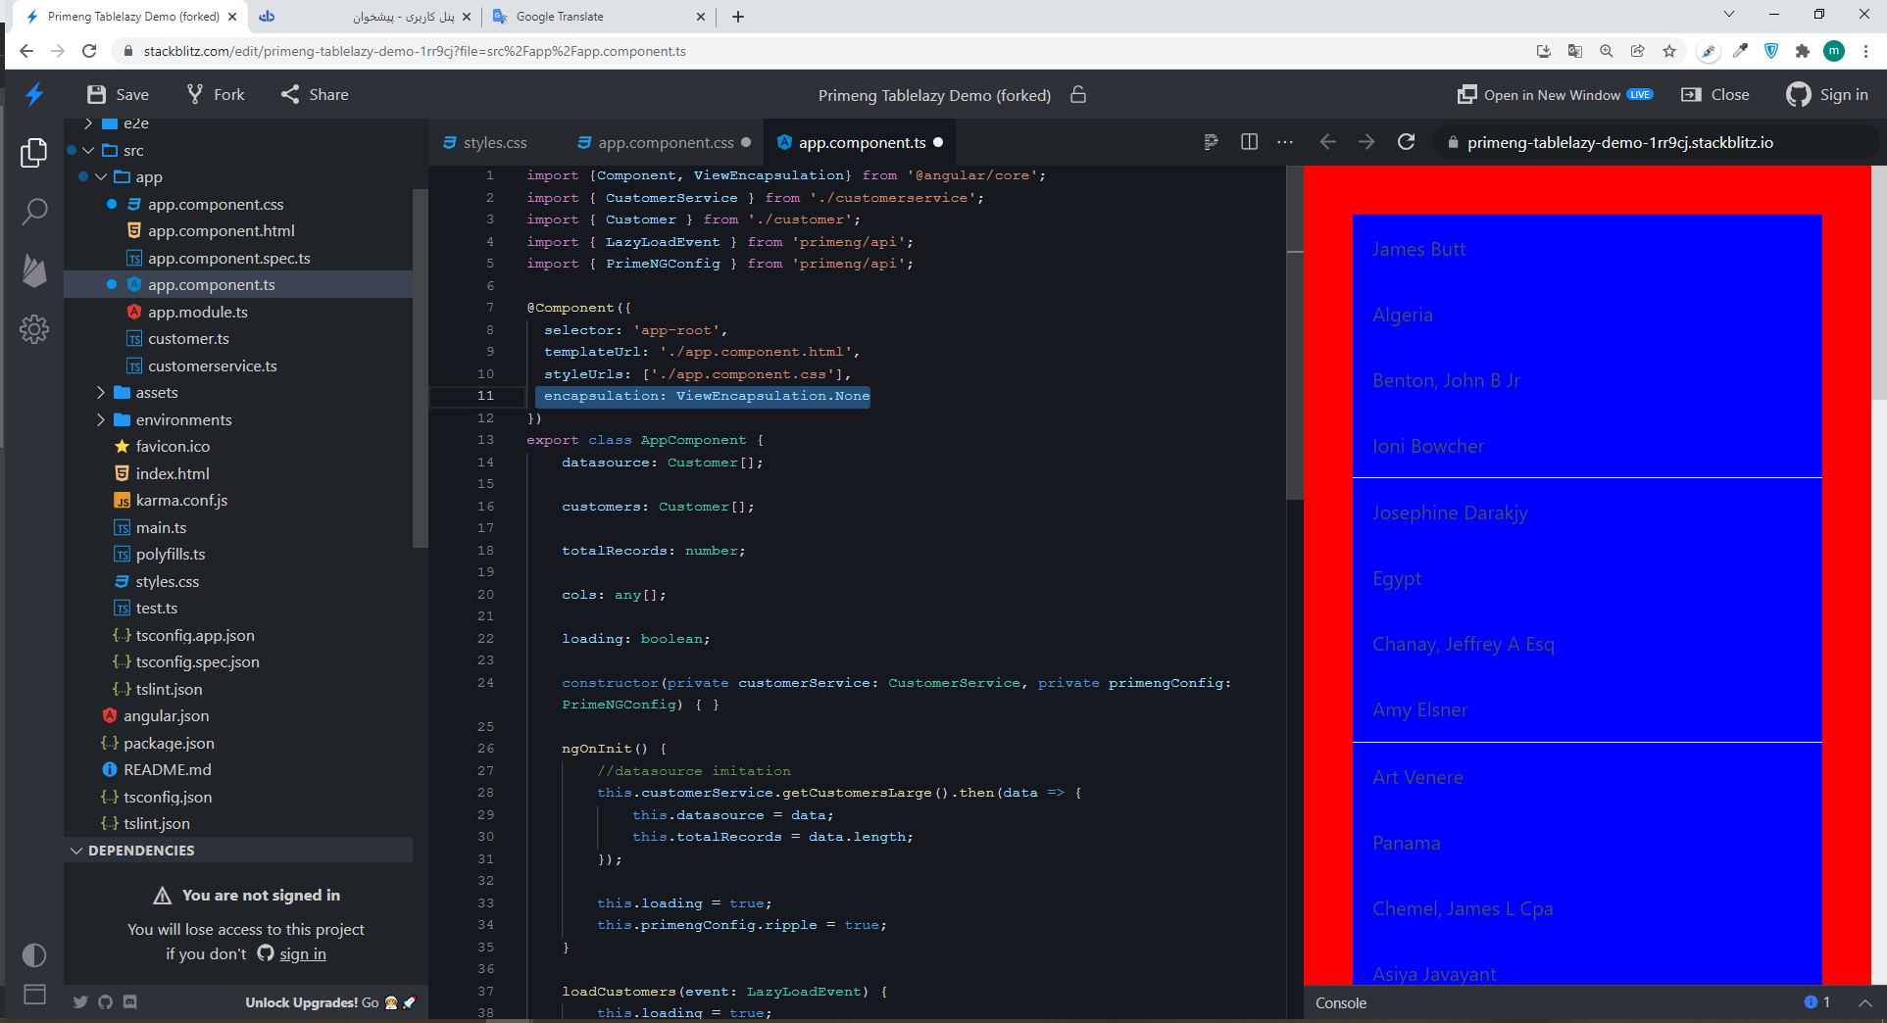The width and height of the screenshot is (1887, 1023).
Task: Expand the Console panel with the chevron
Action: click(1865, 1002)
